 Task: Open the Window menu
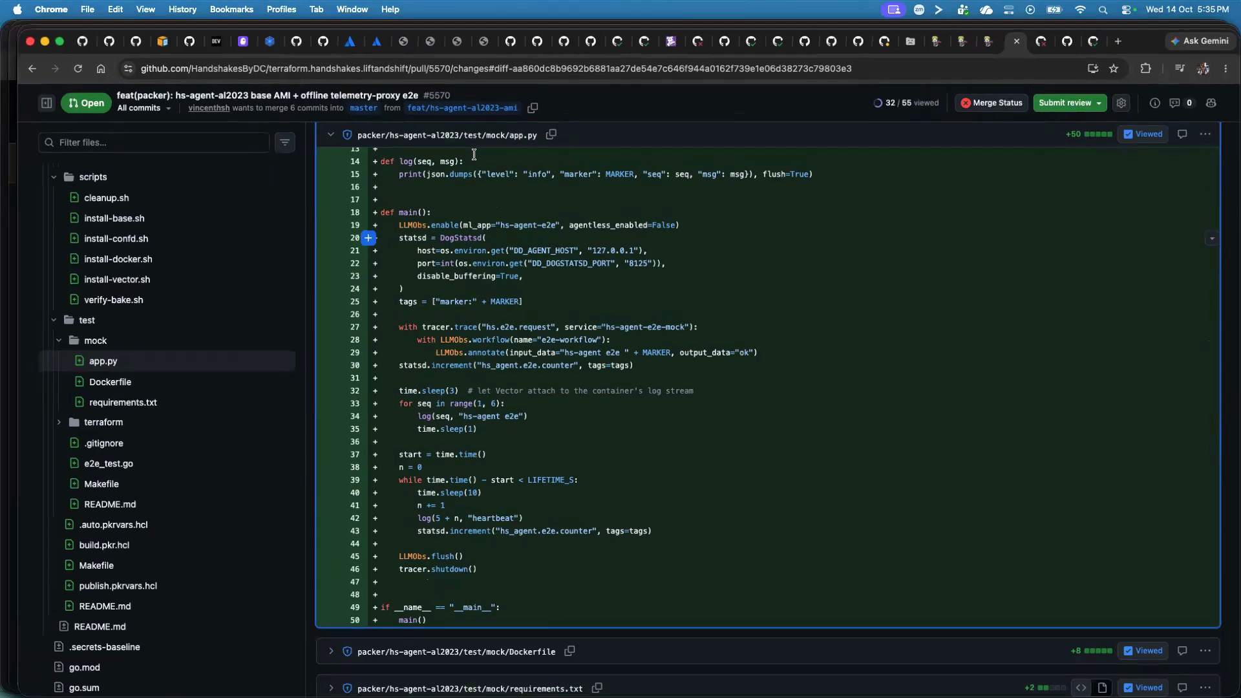coord(352,10)
